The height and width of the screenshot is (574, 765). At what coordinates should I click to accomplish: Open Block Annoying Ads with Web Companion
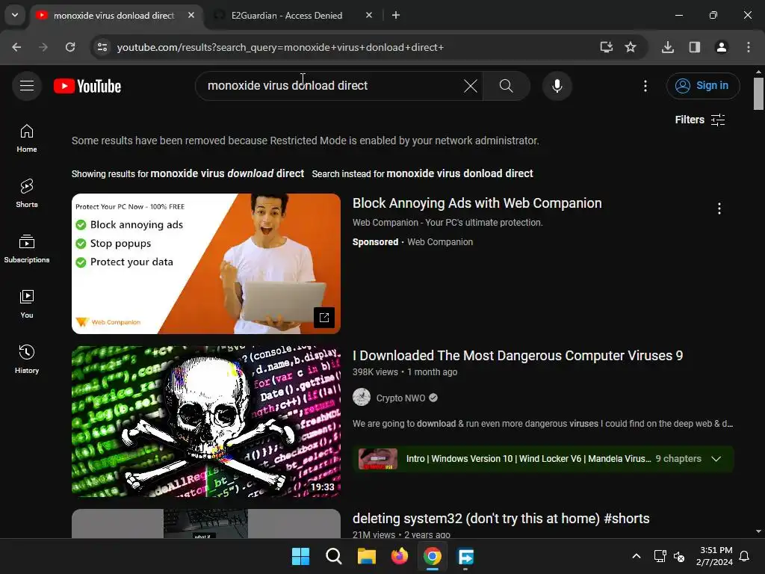(477, 203)
